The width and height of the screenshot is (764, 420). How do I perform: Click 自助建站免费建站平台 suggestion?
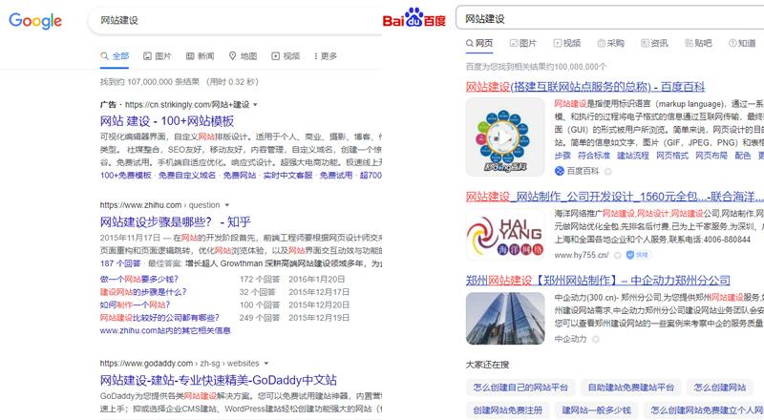tap(630, 388)
